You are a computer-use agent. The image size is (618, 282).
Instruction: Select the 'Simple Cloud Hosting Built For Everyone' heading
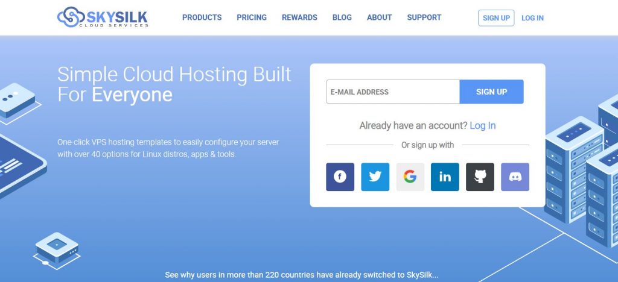pyautogui.click(x=174, y=84)
